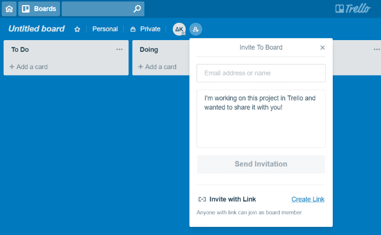Click the Invite with Link icon
The image size is (381, 235).
click(x=202, y=199)
